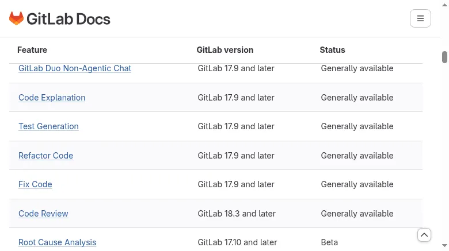
Task: Click the Status column header
Action: tap(332, 50)
